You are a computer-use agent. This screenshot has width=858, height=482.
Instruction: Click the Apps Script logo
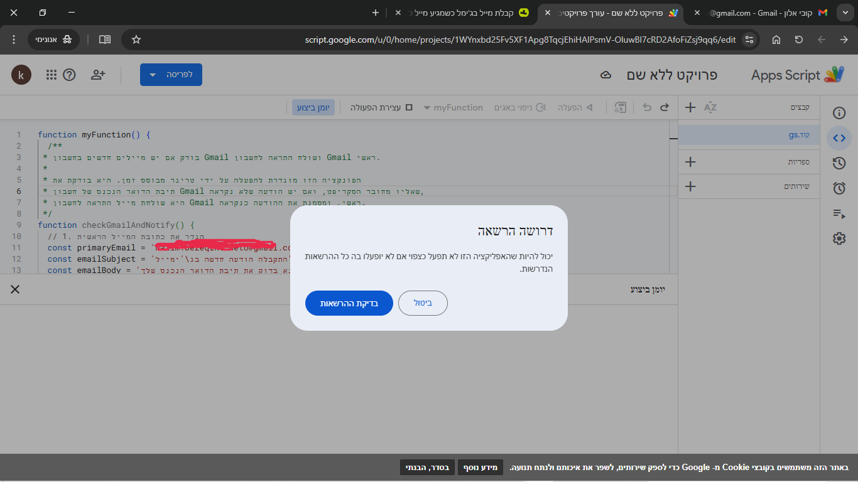coord(798,75)
